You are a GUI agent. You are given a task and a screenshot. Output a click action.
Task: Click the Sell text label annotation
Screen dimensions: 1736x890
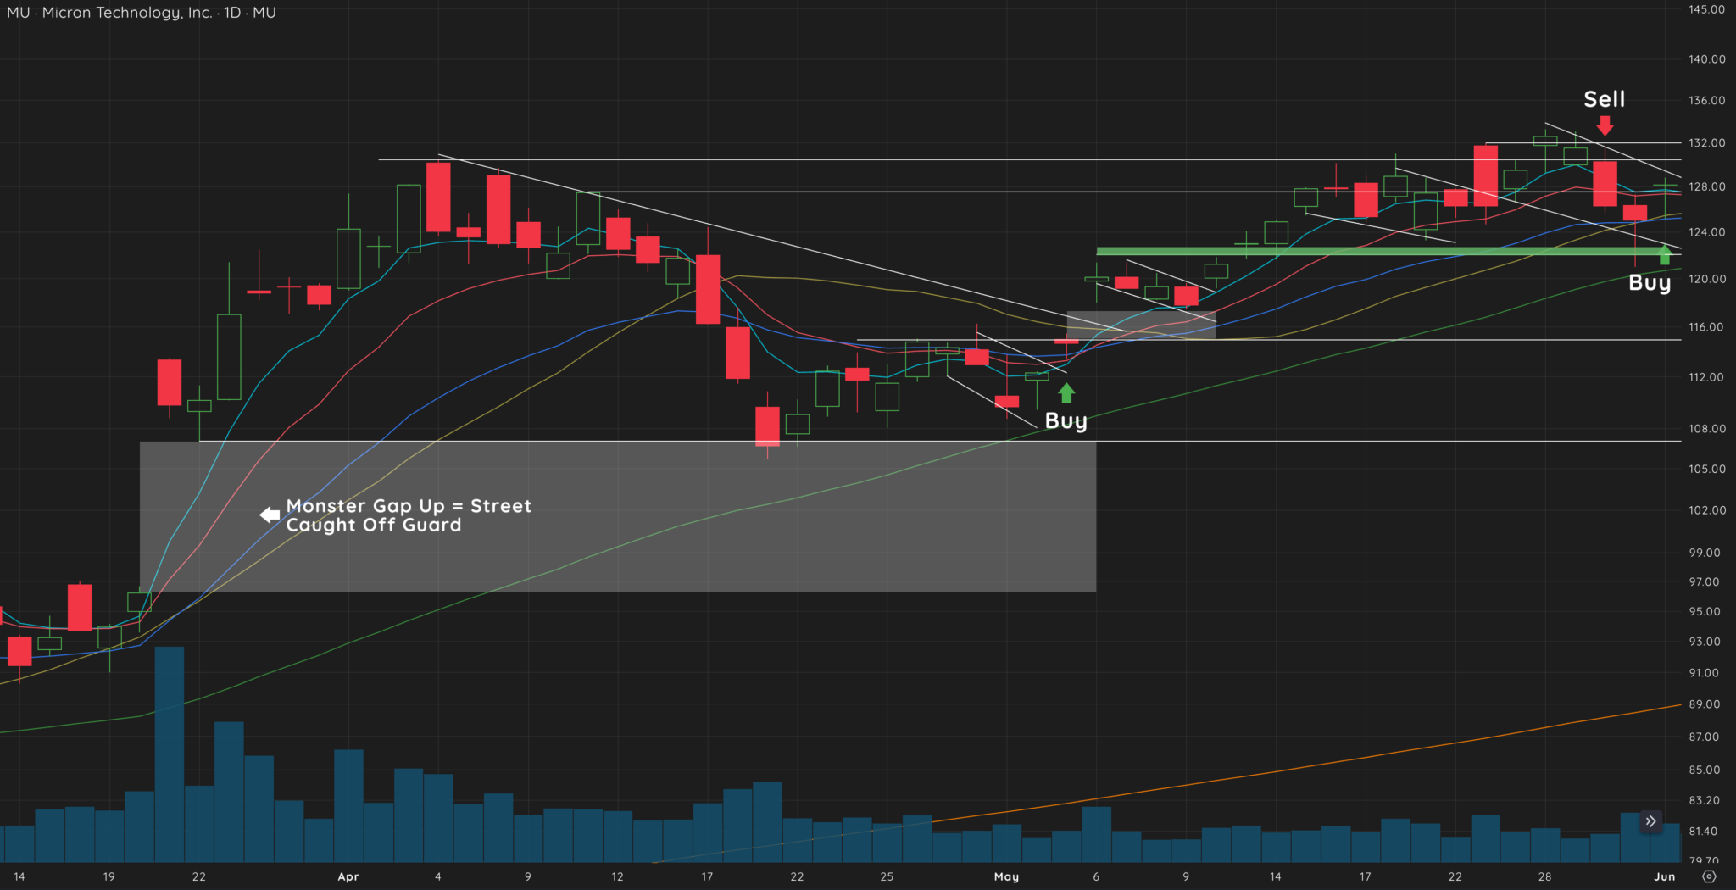tap(1605, 99)
